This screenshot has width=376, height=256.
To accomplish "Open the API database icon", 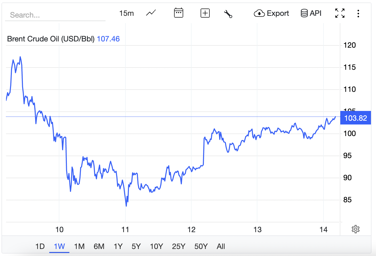I will pyautogui.click(x=304, y=13).
